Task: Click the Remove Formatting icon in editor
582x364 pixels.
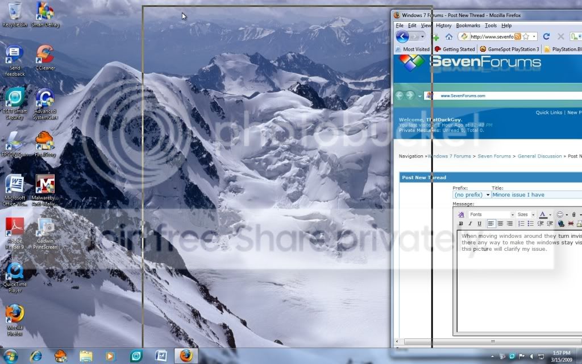Action: pos(461,214)
